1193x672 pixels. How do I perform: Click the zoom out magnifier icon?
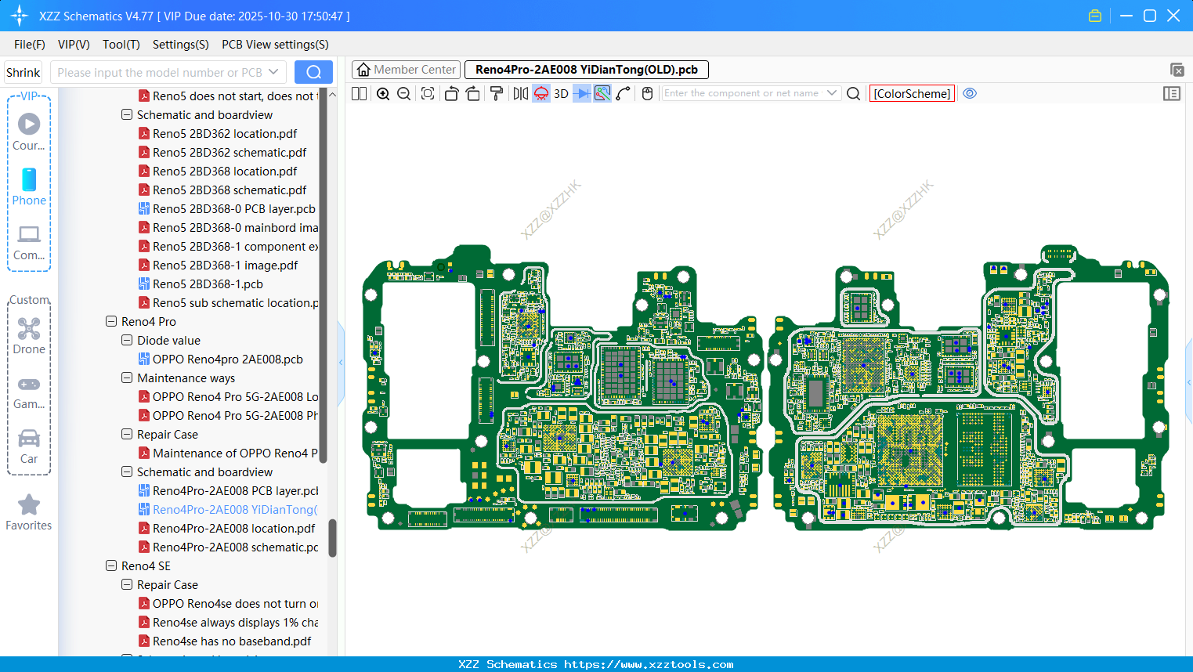pyautogui.click(x=404, y=94)
